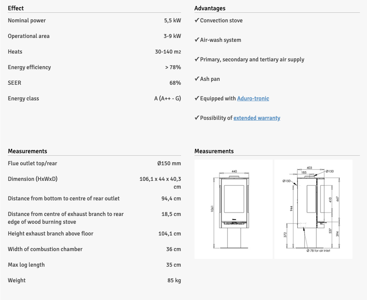The image size is (367, 300).
Task: Click the checkmark before Equipped with
Action: [x=197, y=99]
